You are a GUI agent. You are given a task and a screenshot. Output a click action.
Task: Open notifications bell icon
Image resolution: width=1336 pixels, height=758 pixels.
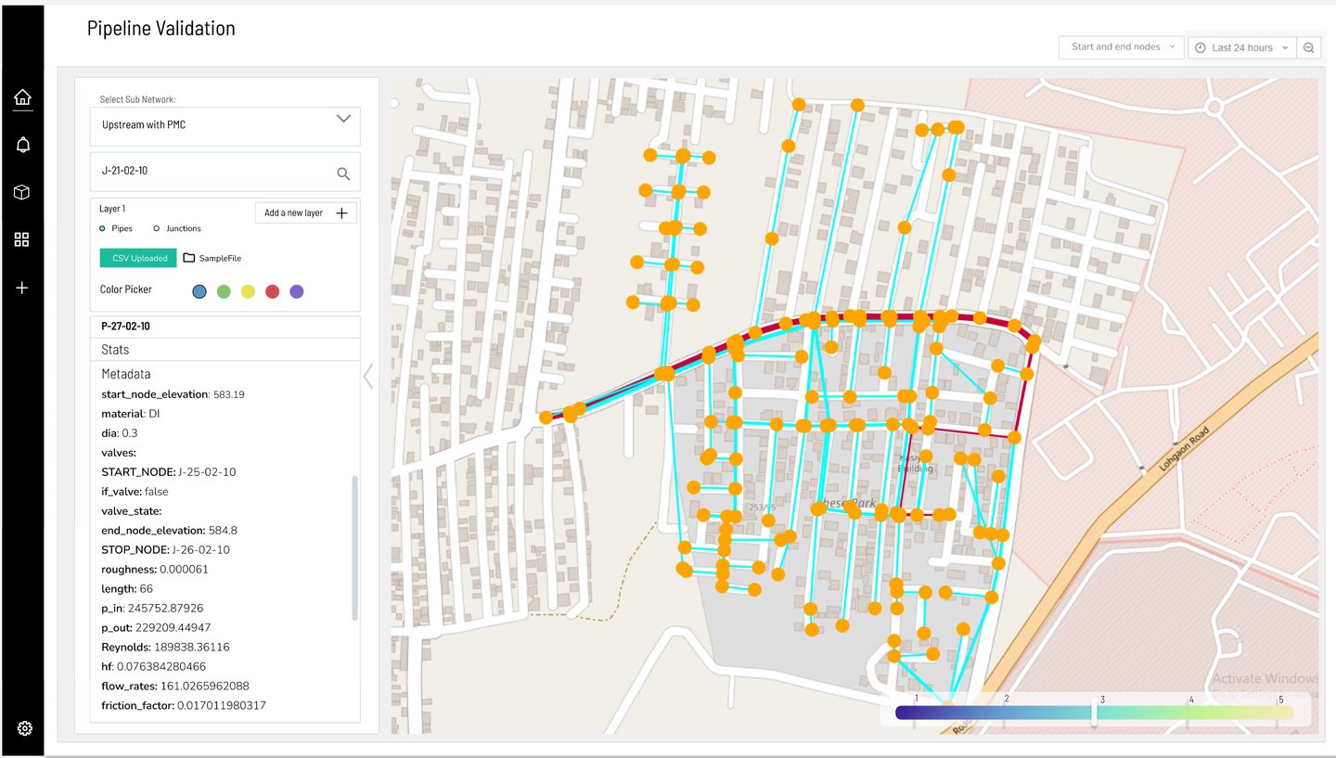coord(22,145)
